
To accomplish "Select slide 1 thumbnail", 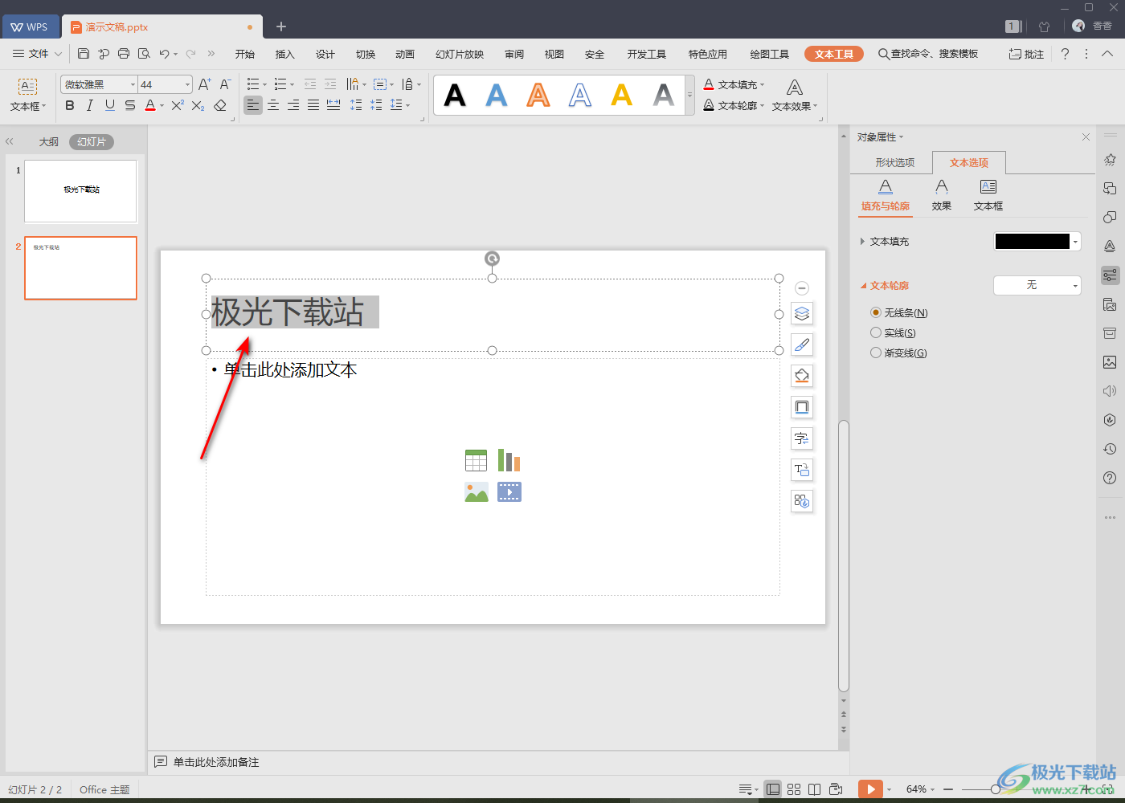I will click(80, 191).
